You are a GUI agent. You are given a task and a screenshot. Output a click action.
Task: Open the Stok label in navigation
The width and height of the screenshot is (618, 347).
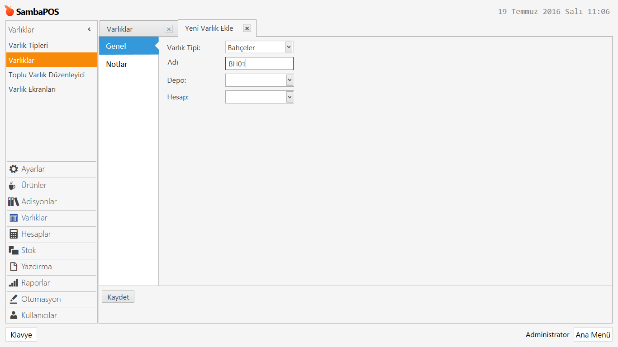tap(29, 250)
